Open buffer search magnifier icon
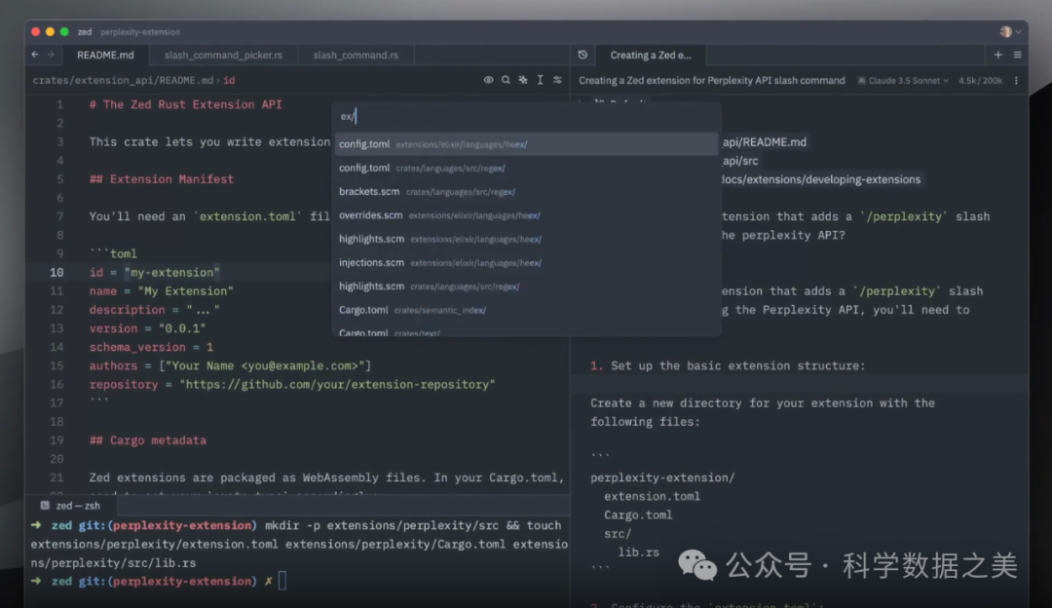 click(506, 80)
